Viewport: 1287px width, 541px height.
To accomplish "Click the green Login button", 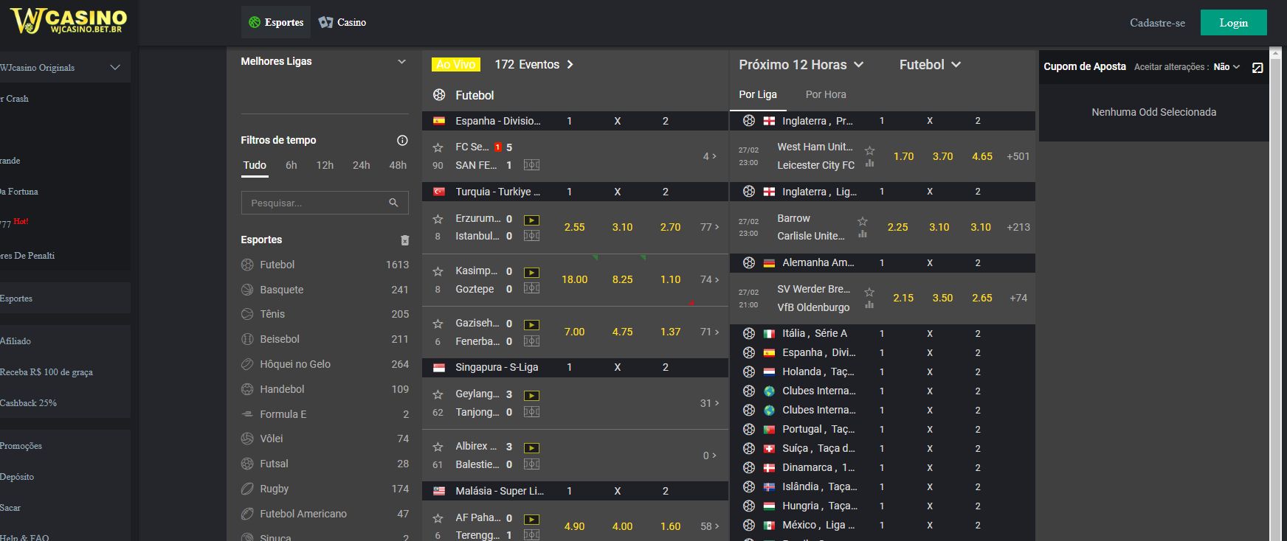I will (1233, 23).
